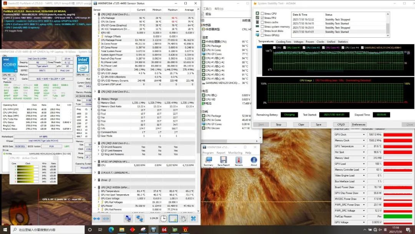Open GPU Load sensor dropdown in GPU-Z
The width and height of the screenshot is (415, 234).
click(364, 164)
